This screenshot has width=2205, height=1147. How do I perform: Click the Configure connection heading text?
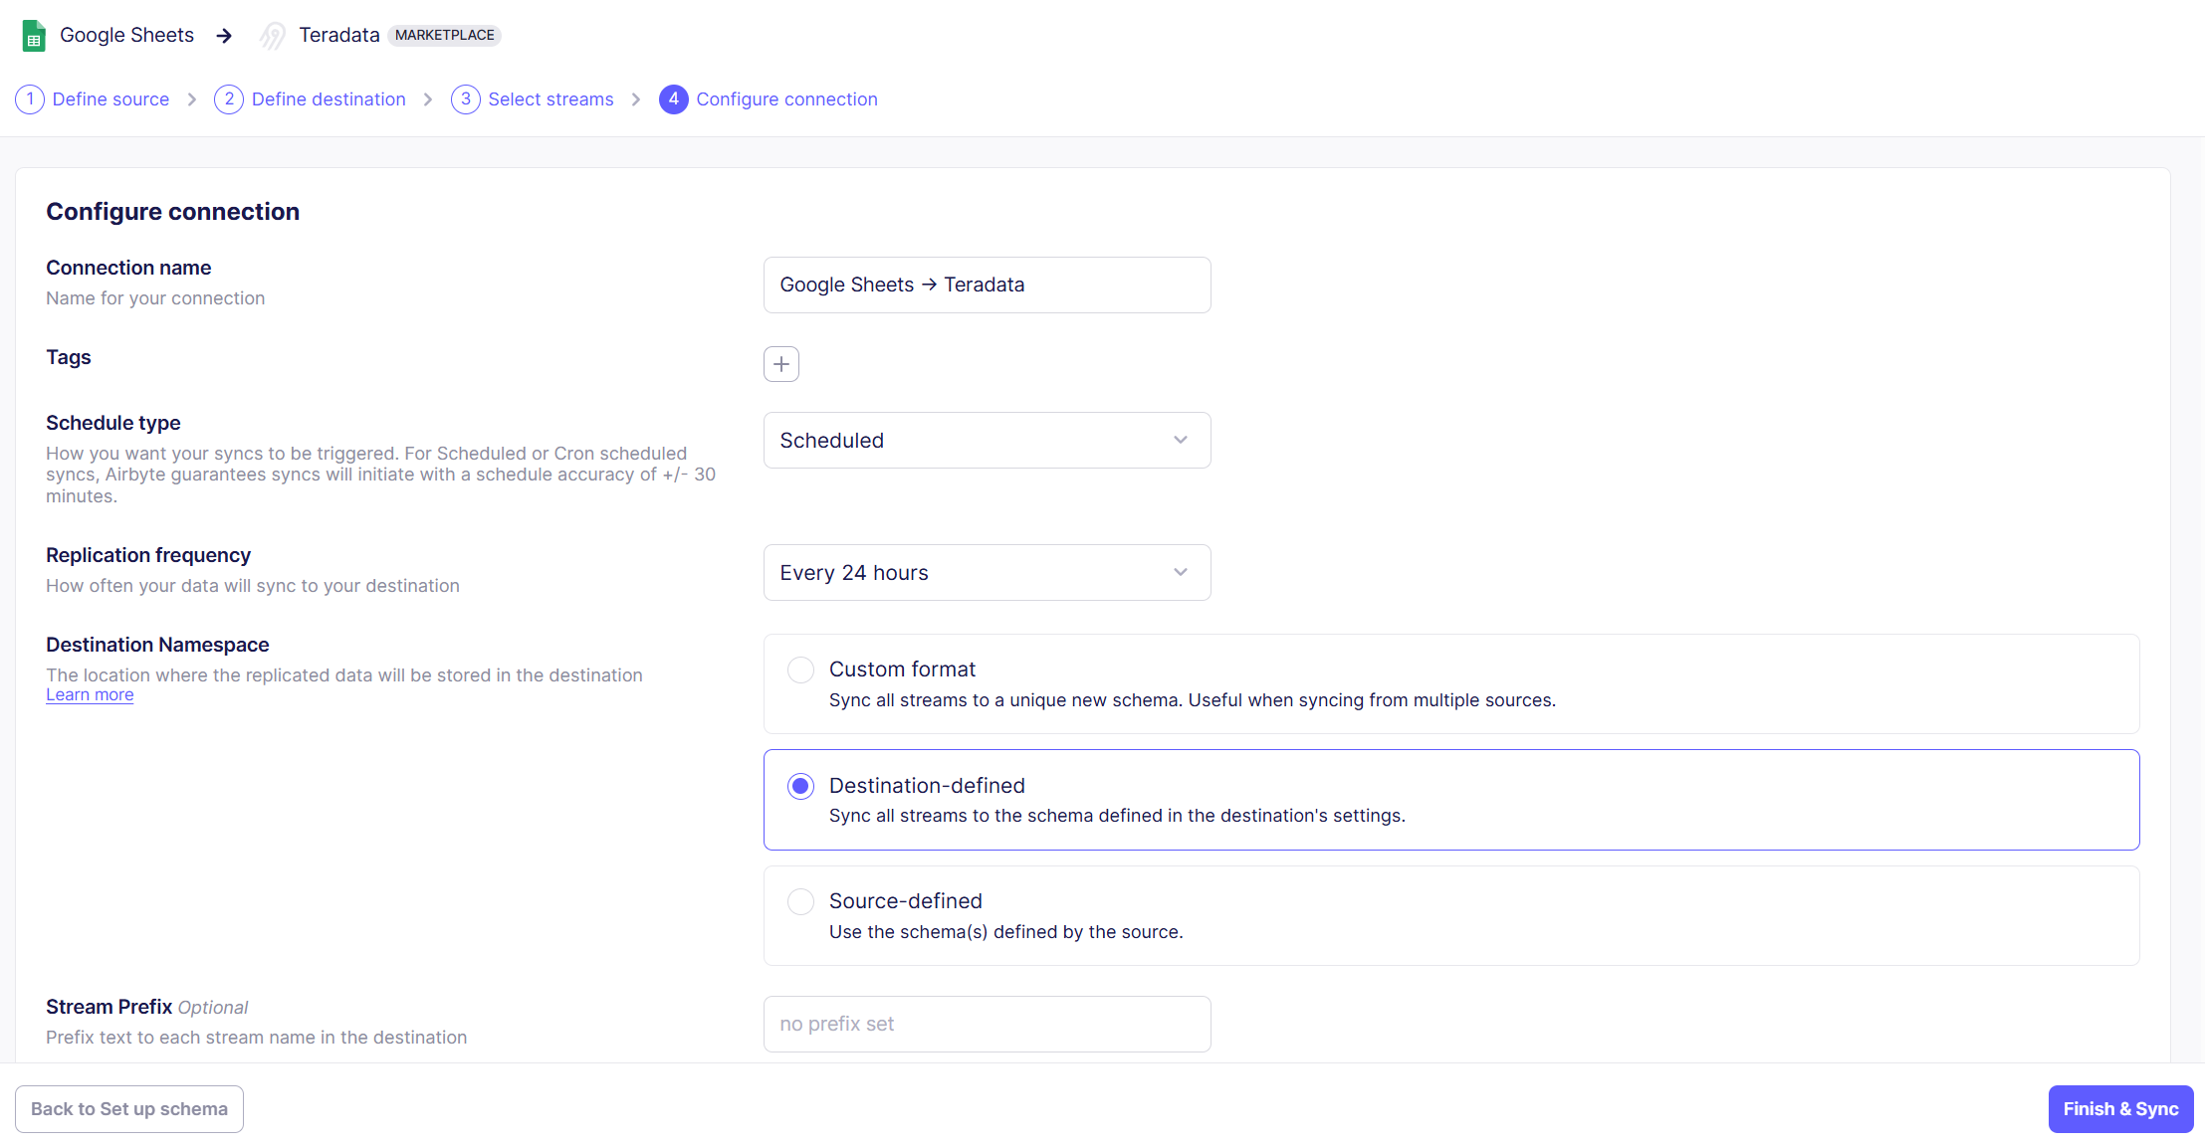point(173,212)
